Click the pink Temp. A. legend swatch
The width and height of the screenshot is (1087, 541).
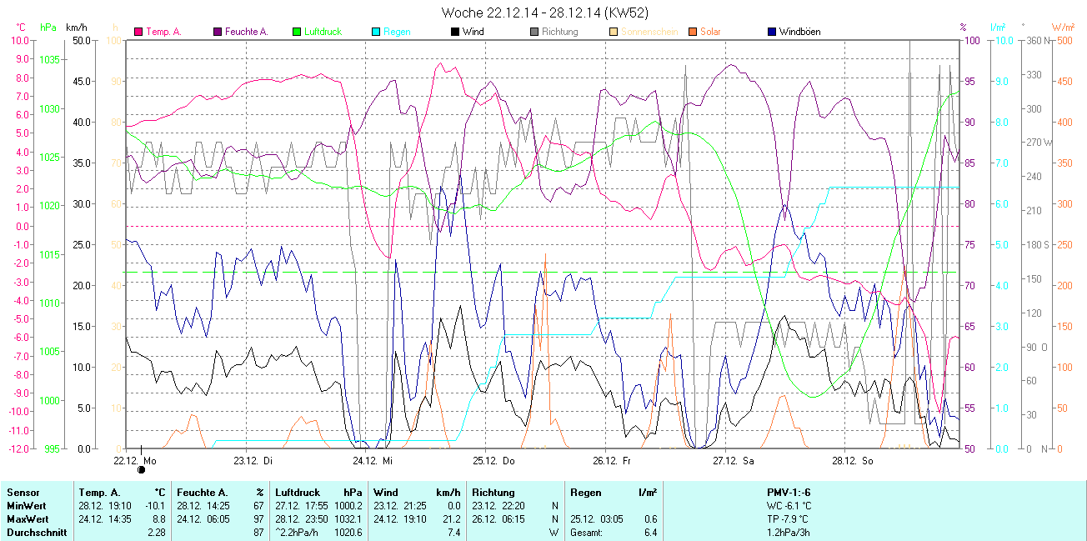[x=138, y=33]
